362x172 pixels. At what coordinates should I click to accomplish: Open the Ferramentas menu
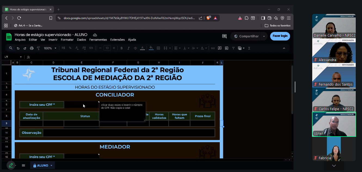tap(98, 40)
